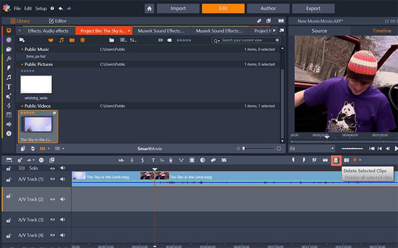Open the Music note sidebar icon
The image size is (398, 248).
(9, 77)
